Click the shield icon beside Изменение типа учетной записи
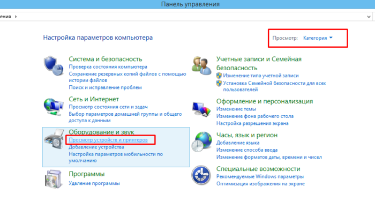This screenshot has height=209, width=375. pos(219,76)
